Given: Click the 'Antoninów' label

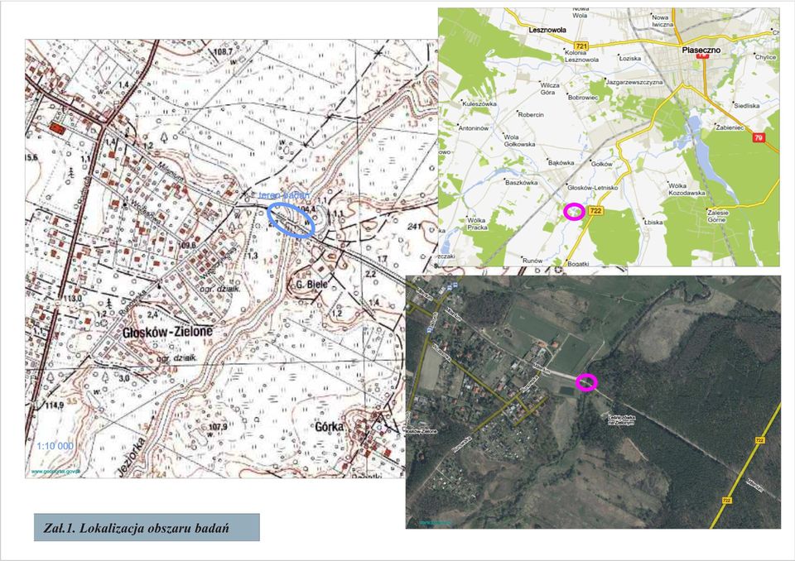Looking at the screenshot, I should tap(474, 128).
